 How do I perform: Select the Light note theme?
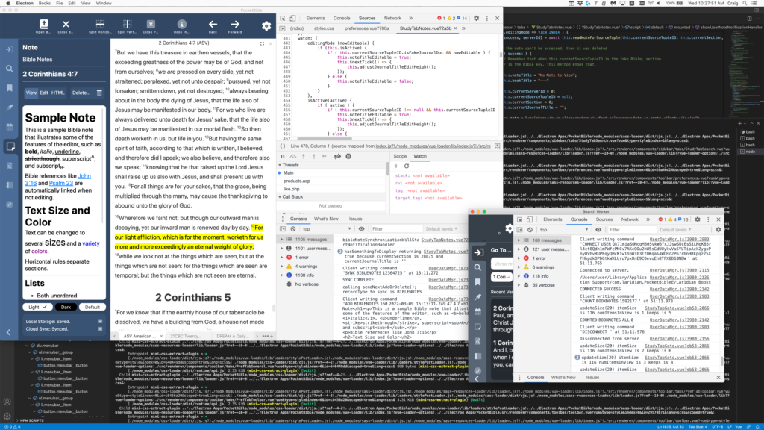(37, 307)
